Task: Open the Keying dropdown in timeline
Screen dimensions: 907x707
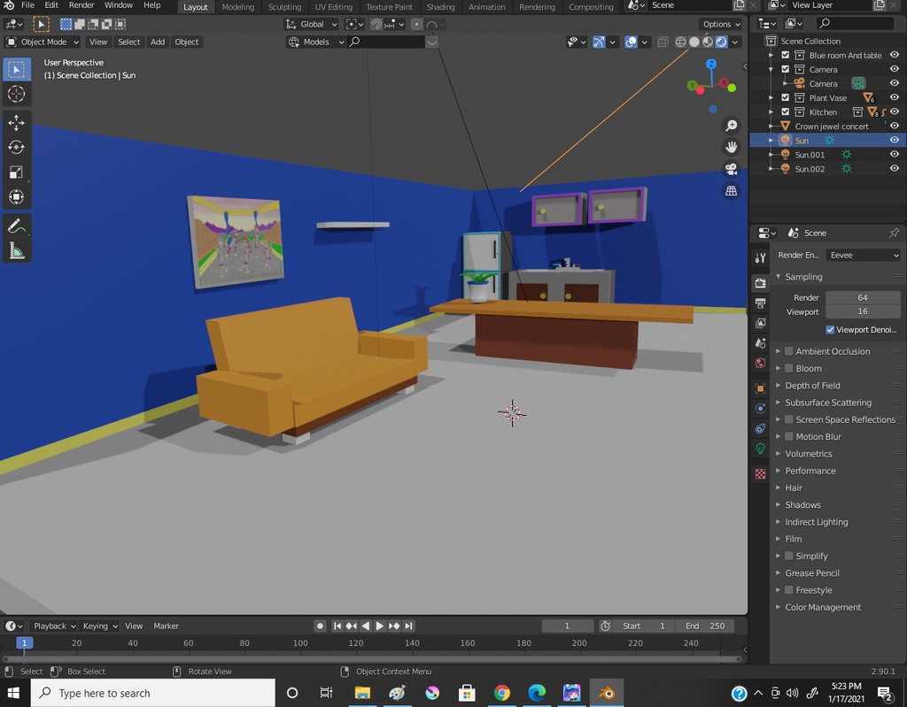Action: (x=99, y=626)
